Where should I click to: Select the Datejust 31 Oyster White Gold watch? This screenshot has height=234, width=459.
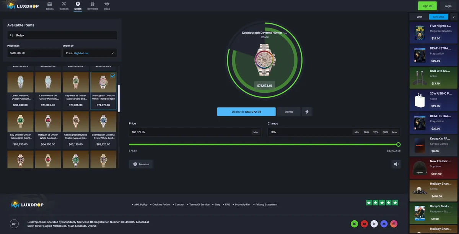click(48, 130)
